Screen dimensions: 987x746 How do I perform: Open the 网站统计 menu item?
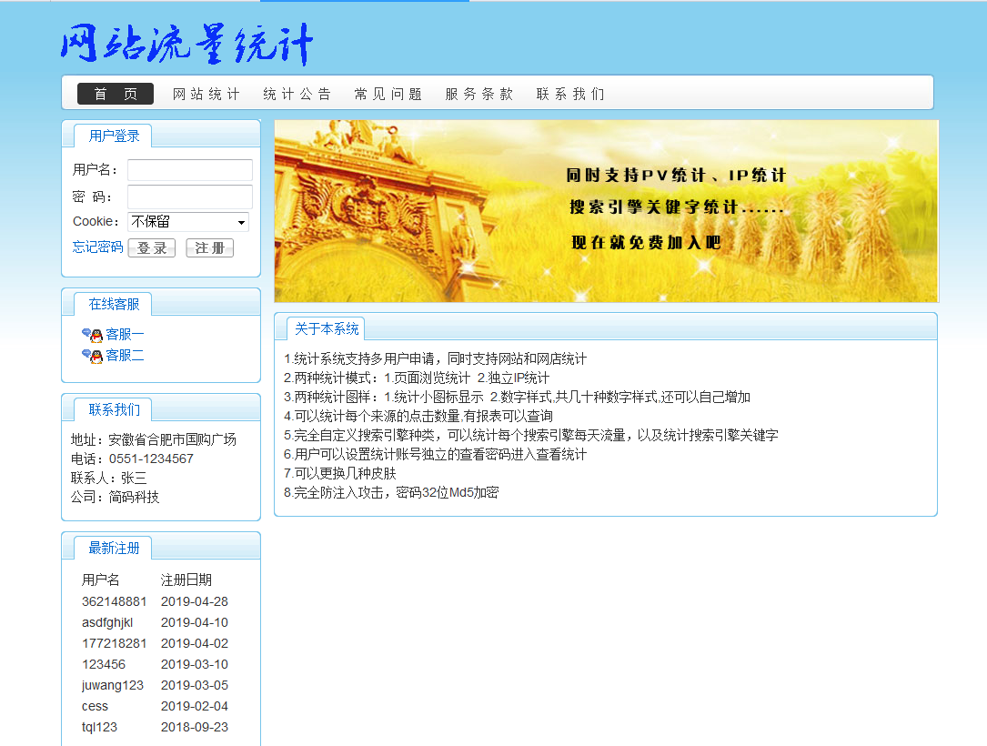pyautogui.click(x=206, y=94)
